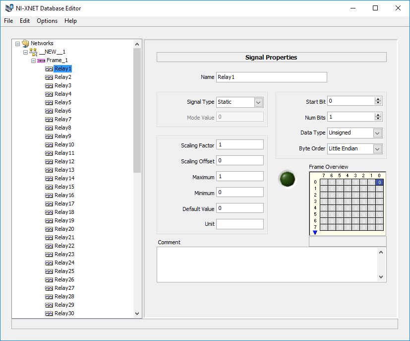410x341 pixels.
Task: Select the Relay23 signal
Action: (64, 254)
